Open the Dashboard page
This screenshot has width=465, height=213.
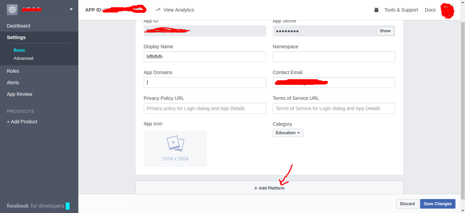coord(18,26)
